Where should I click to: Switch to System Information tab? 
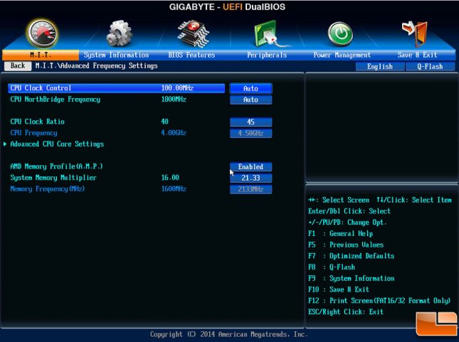tap(116, 55)
